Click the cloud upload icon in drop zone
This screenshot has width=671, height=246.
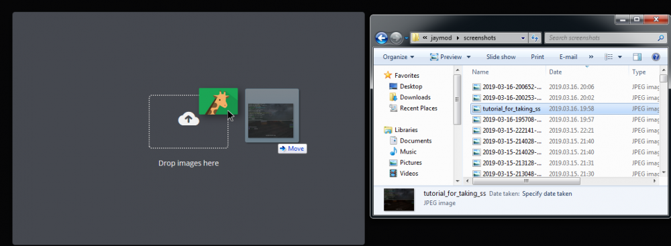click(x=189, y=119)
